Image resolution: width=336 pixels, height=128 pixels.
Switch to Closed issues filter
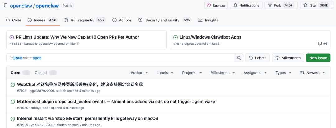click(x=41, y=73)
